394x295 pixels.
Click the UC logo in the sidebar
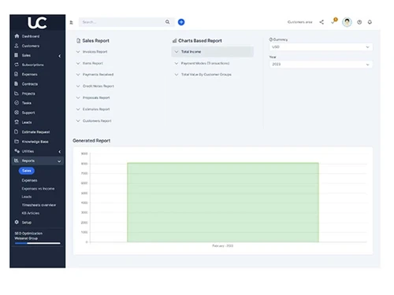pos(37,23)
